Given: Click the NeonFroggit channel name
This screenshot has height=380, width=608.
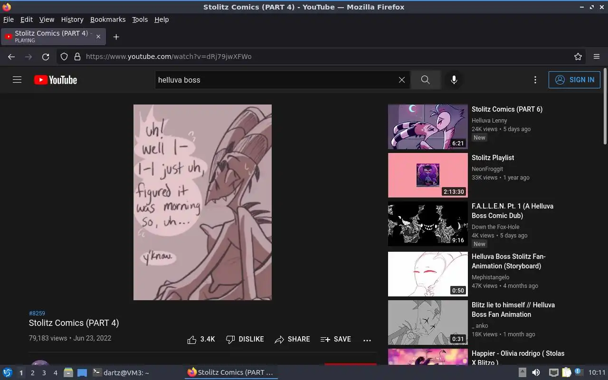Looking at the screenshot, I should [487, 169].
